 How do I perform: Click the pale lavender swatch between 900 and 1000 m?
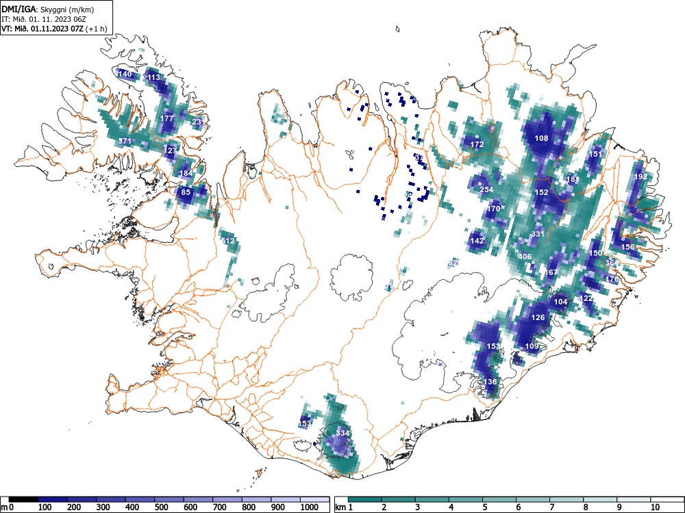pos(286,499)
